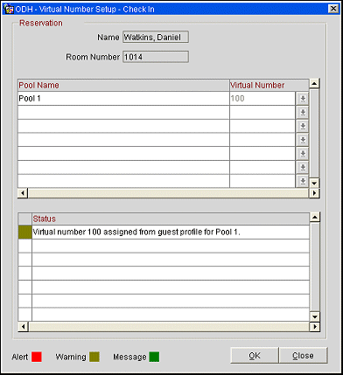The width and height of the screenshot is (343, 375).
Task: Click the Pool Name column header
Action: [x=123, y=85]
